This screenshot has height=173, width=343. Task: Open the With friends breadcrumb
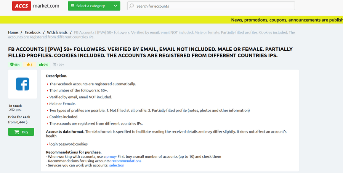pyautogui.click(x=58, y=32)
